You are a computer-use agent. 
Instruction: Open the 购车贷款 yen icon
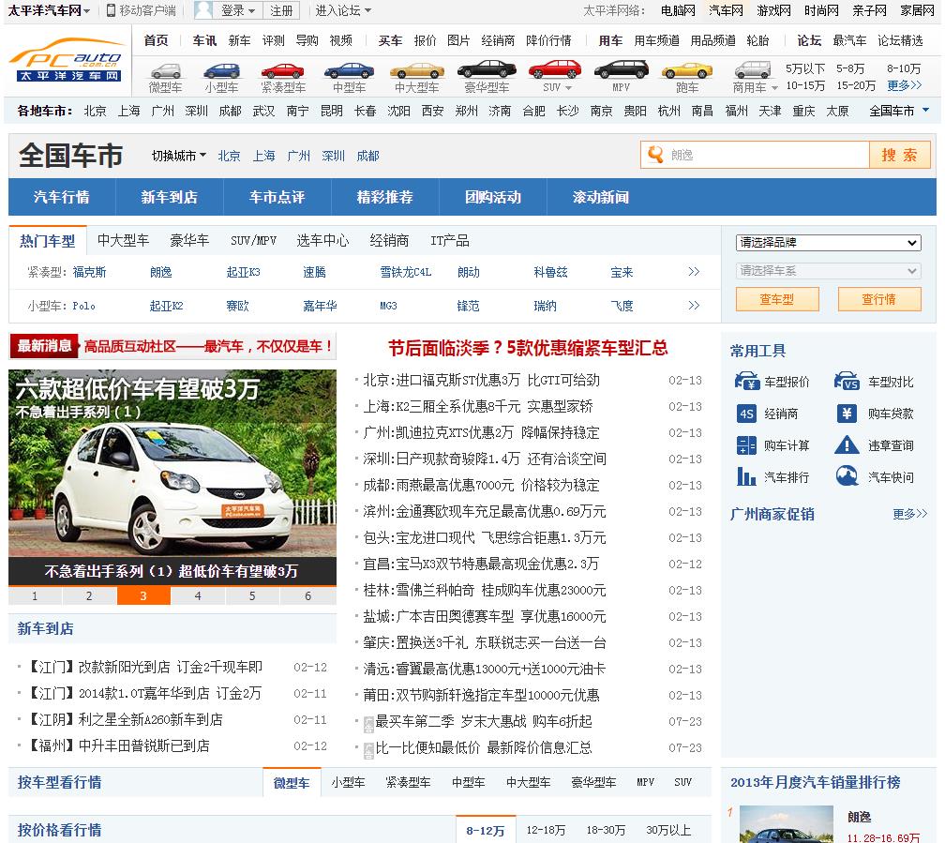[847, 413]
